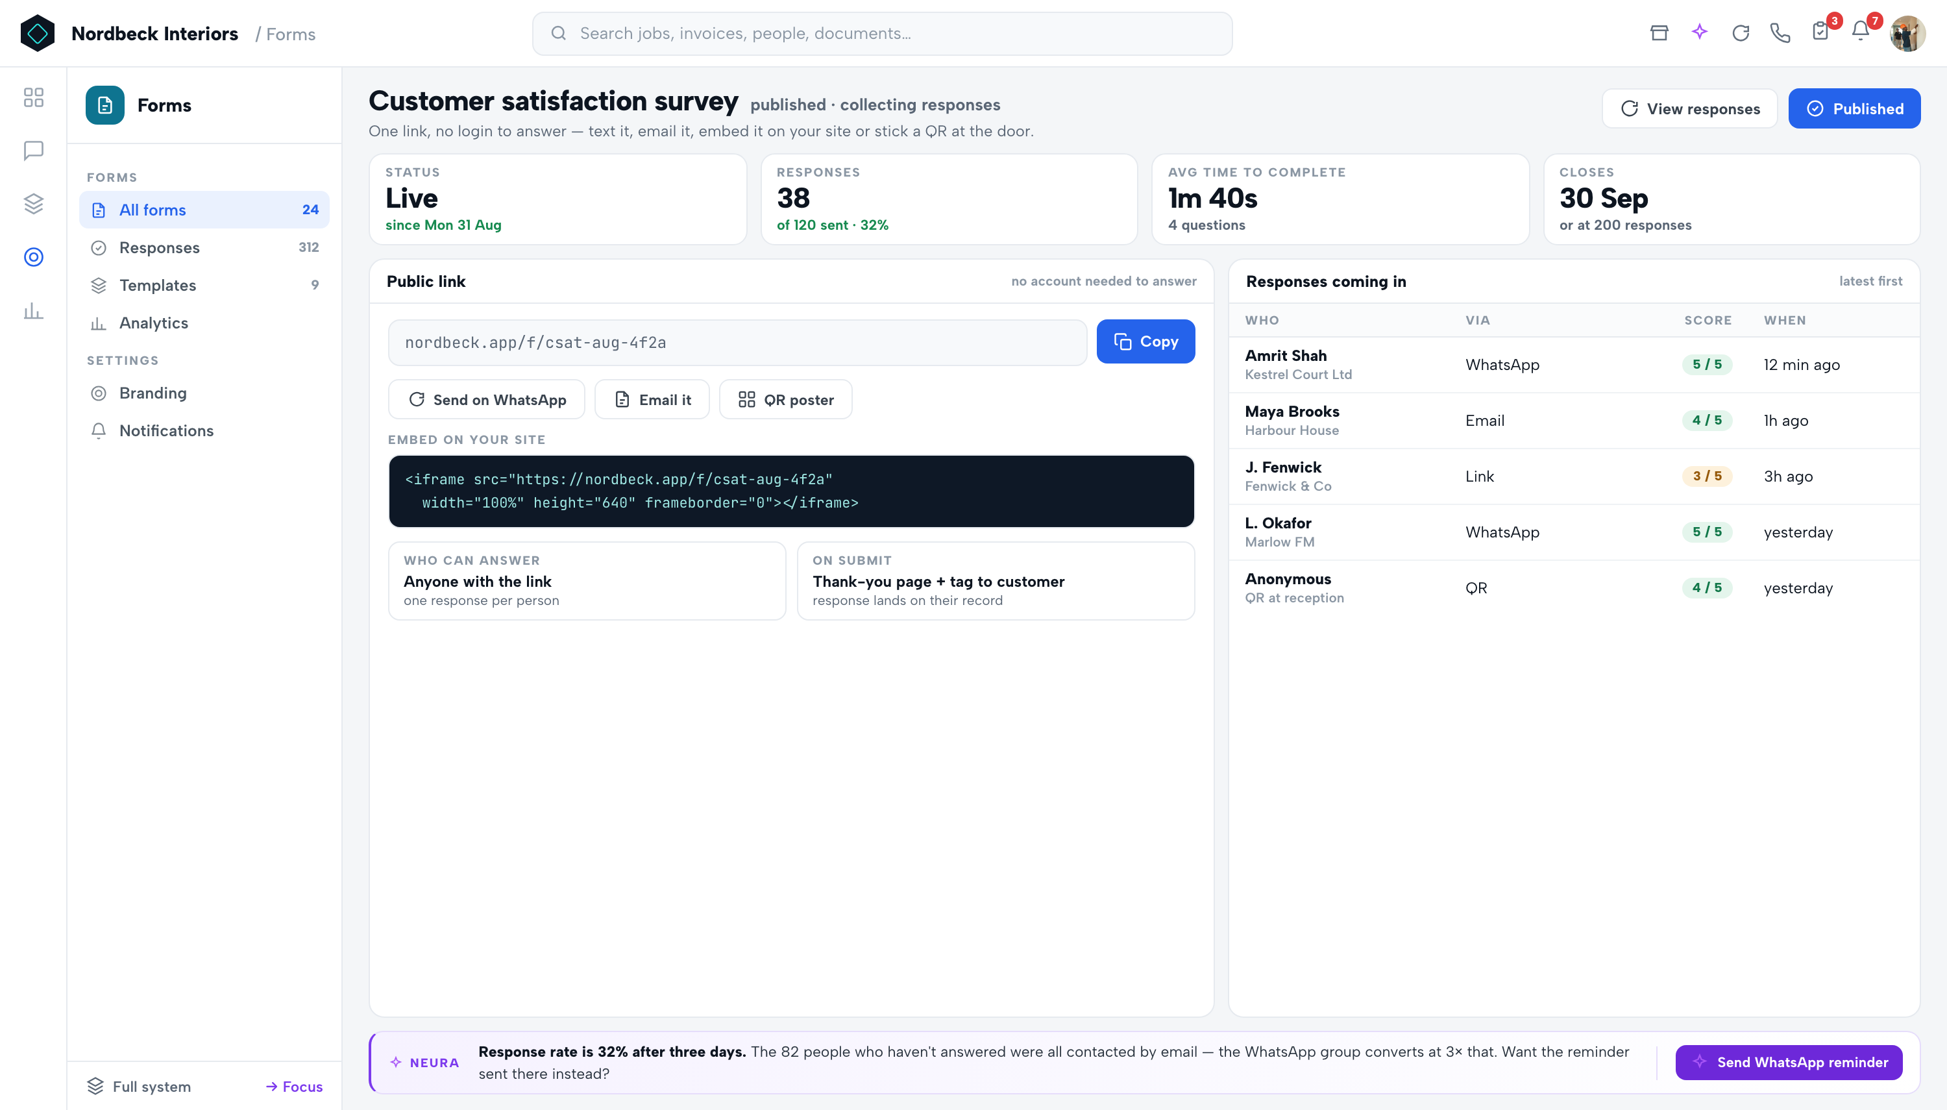Open Amrit Shah's response row
This screenshot has height=1110, width=1947.
point(1574,364)
